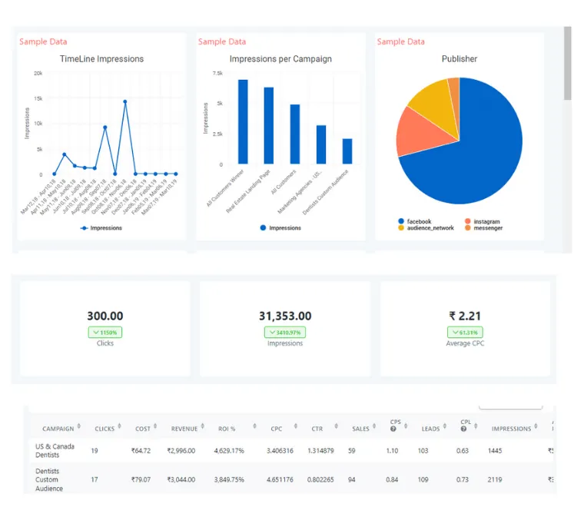Click the LEADS column header
584x507 pixels.
click(x=430, y=429)
